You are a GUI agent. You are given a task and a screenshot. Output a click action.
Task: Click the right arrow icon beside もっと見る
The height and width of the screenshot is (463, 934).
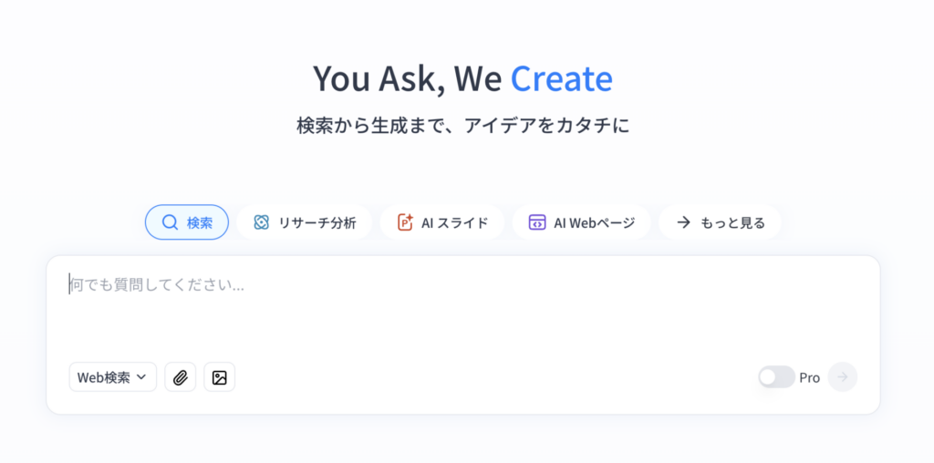[x=683, y=222]
